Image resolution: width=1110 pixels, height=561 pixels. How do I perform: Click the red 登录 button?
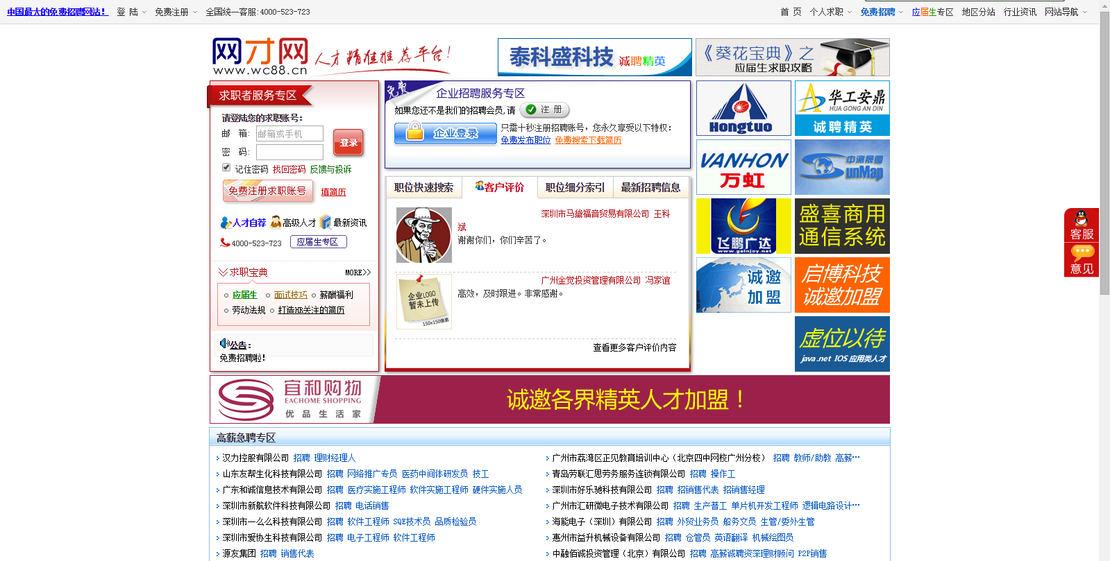pos(348,142)
